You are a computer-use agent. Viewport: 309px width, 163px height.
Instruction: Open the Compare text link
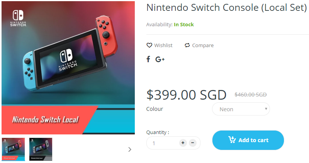203,45
